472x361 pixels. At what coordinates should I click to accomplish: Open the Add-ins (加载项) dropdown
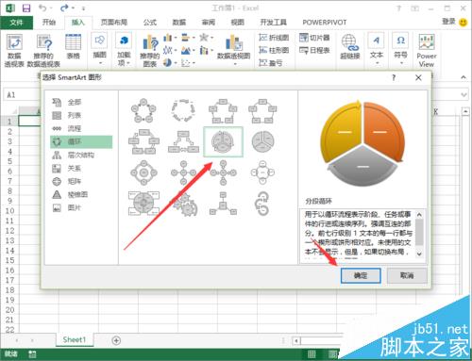(x=124, y=49)
